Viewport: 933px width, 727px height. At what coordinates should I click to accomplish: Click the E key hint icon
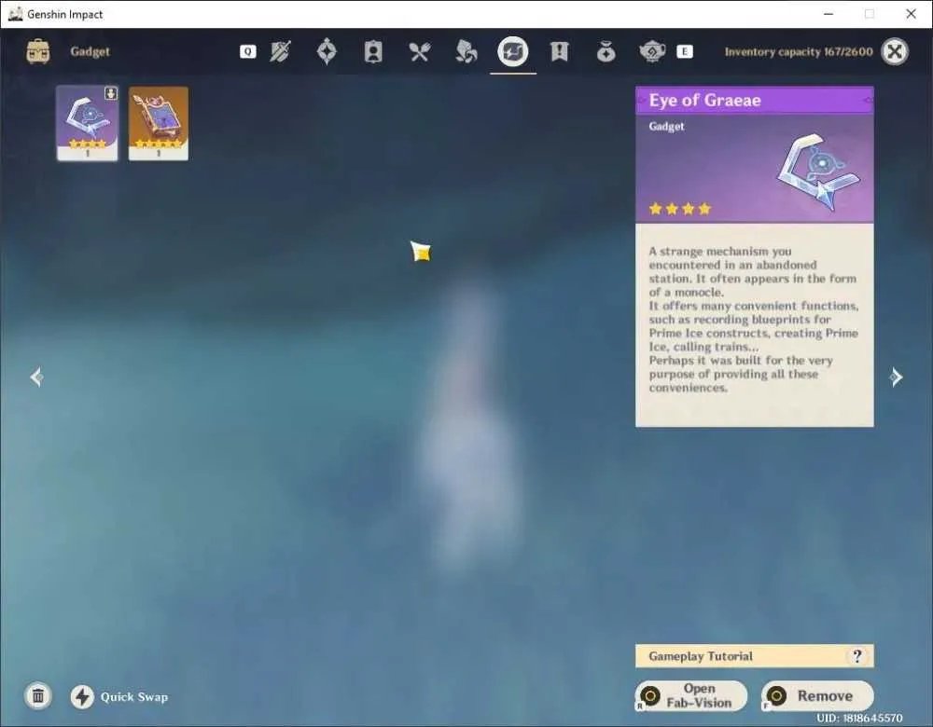(685, 51)
